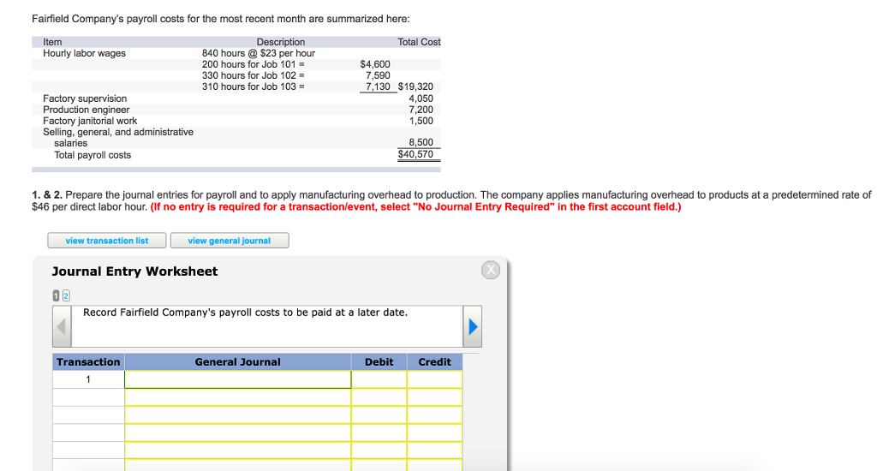The width and height of the screenshot is (877, 471).
Task: Select the fourth row Credit cell
Action: coord(434,432)
